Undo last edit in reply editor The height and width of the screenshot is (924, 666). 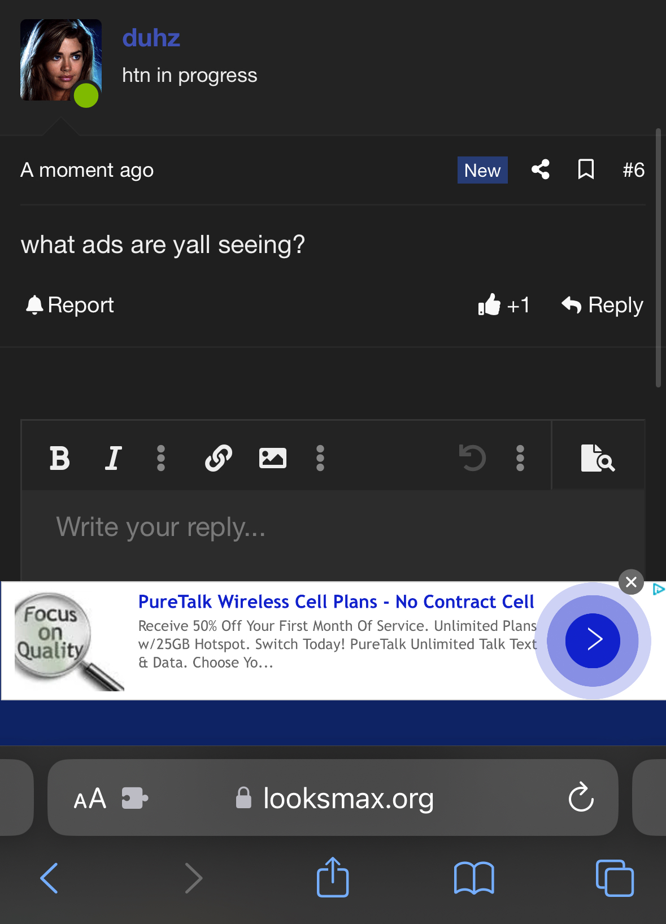(472, 458)
